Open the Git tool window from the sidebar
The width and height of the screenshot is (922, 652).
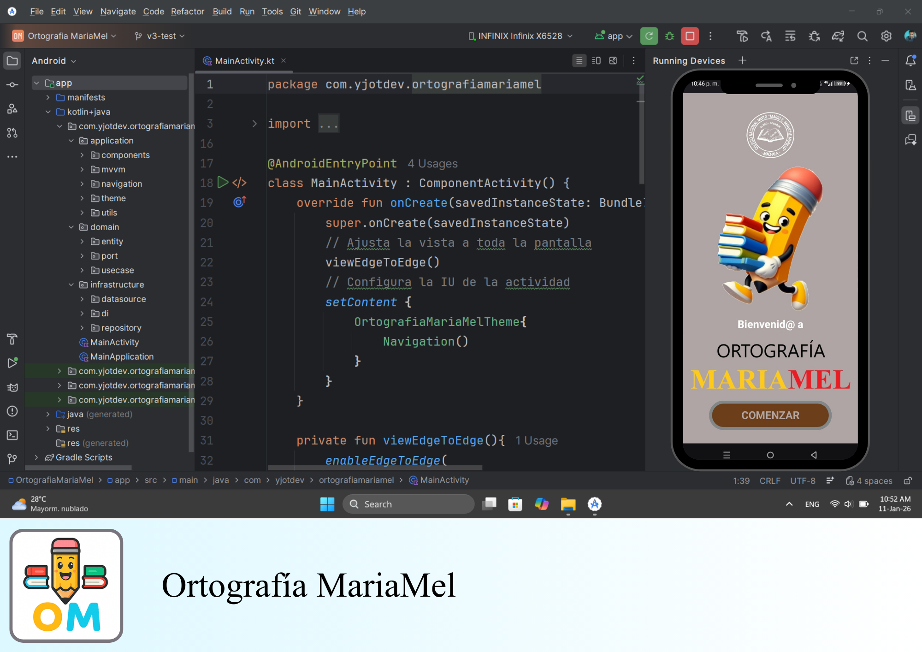12,458
